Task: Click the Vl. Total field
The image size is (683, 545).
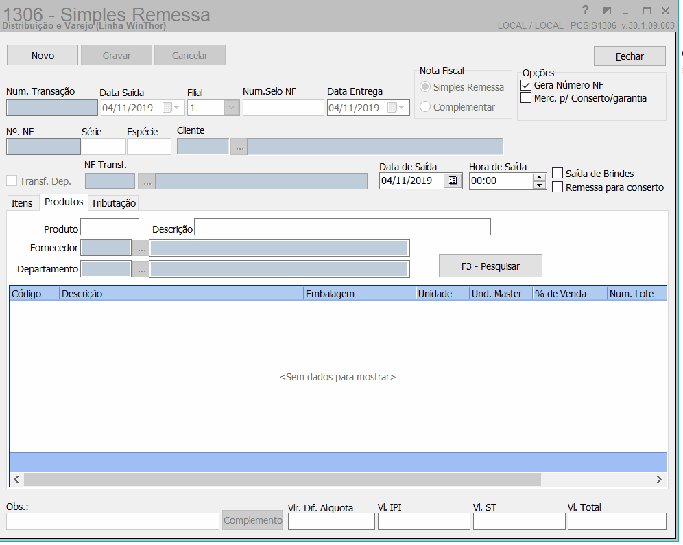Action: (x=616, y=522)
